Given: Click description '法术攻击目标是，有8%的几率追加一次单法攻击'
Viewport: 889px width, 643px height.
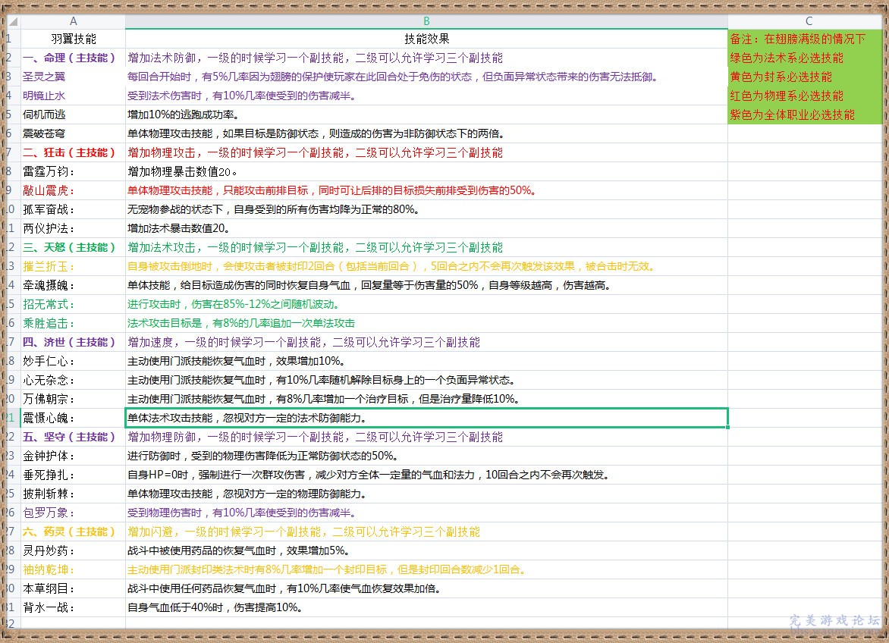Looking at the screenshot, I should [x=426, y=324].
